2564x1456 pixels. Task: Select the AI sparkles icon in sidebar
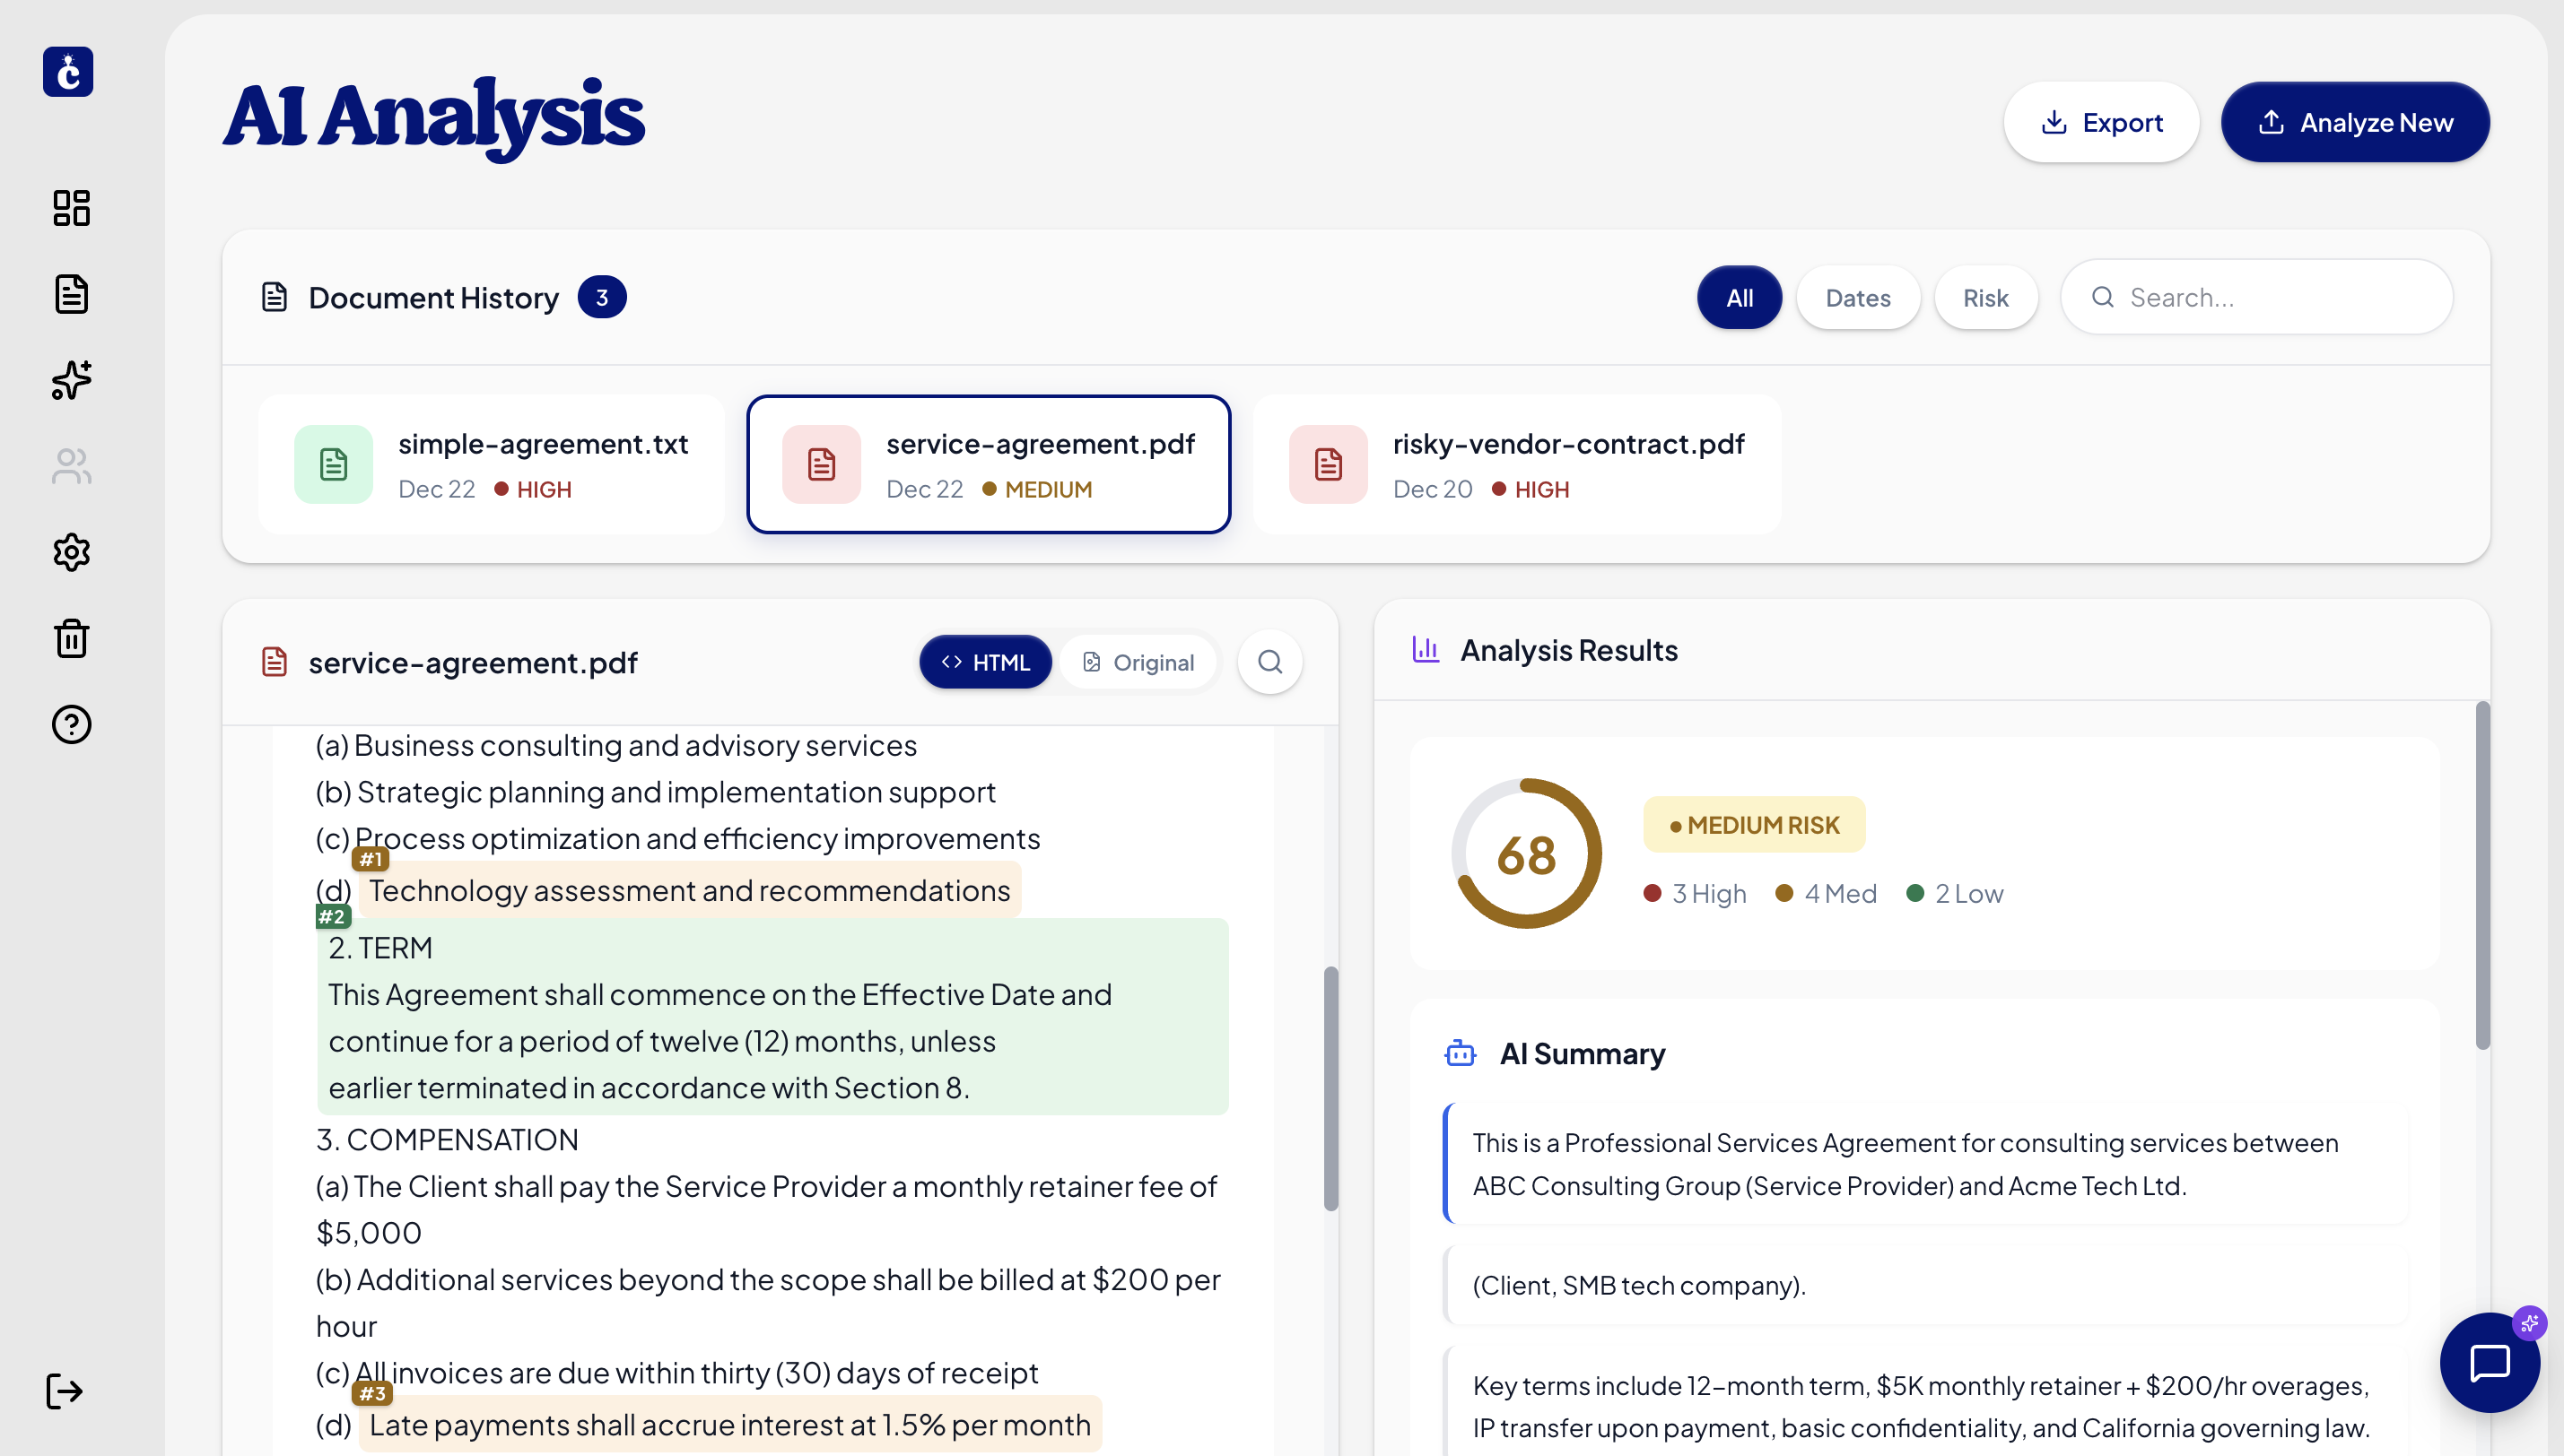point(71,380)
